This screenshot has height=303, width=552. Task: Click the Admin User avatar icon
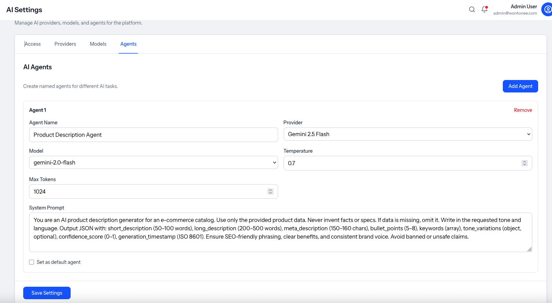tap(547, 9)
